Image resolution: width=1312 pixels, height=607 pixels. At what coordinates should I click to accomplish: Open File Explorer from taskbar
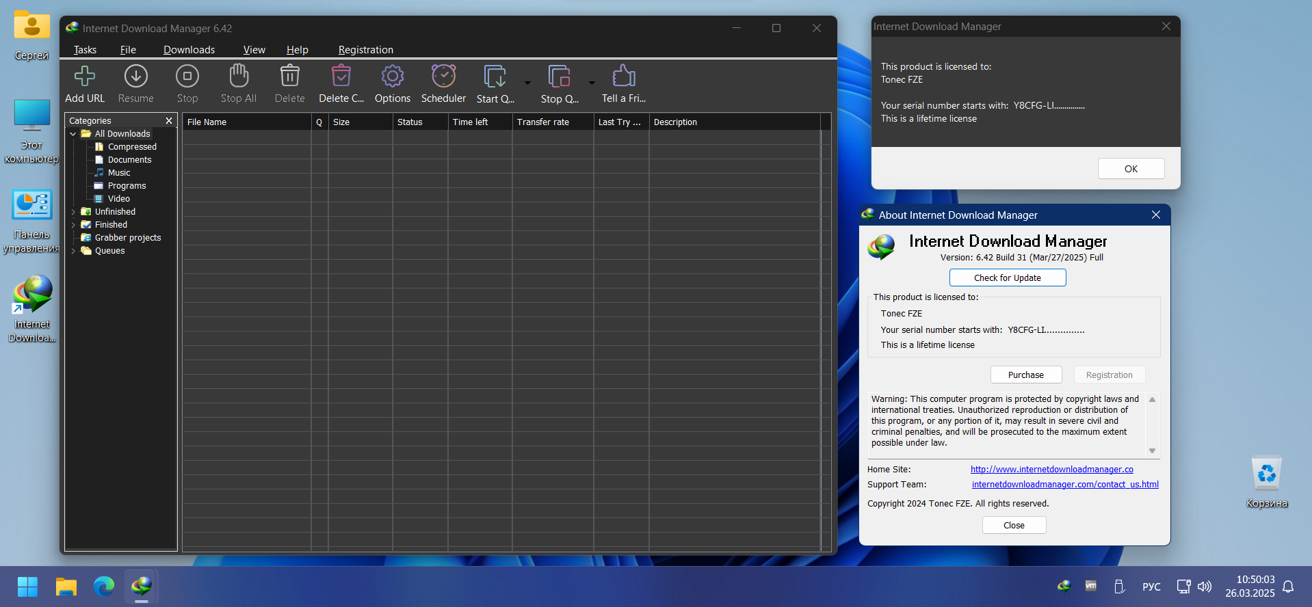(66, 586)
